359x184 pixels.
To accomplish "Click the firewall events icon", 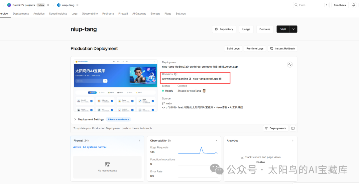I will click(x=107, y=164).
